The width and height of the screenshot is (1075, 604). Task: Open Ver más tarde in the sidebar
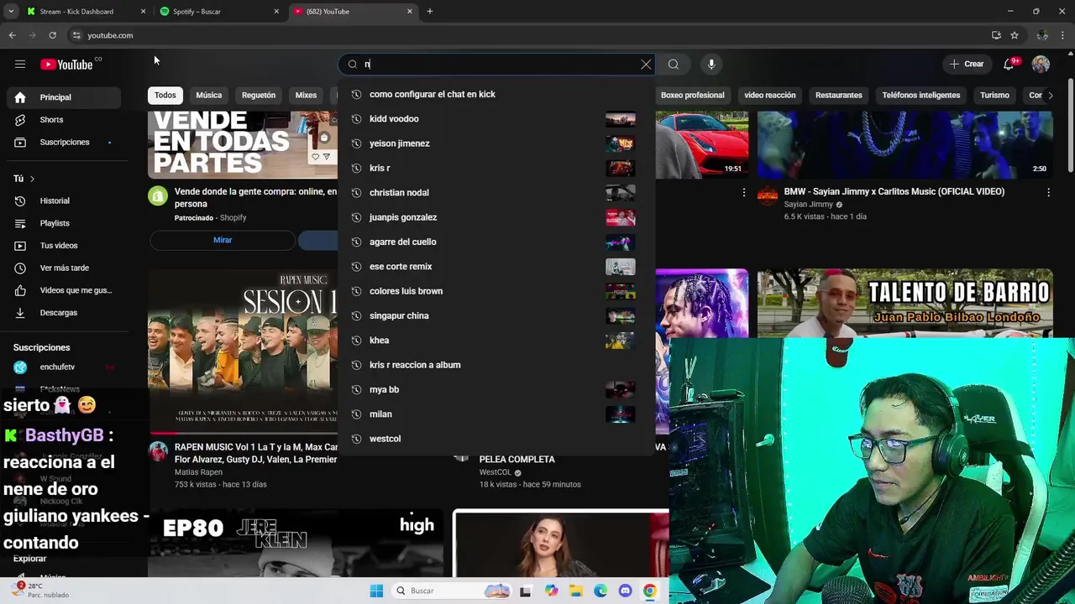[63, 268]
